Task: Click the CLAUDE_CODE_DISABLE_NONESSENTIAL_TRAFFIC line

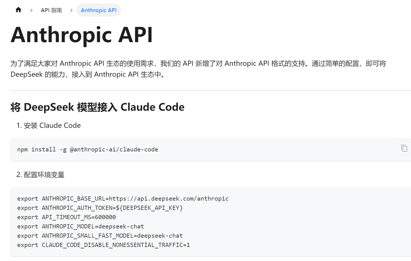Action: (x=104, y=245)
